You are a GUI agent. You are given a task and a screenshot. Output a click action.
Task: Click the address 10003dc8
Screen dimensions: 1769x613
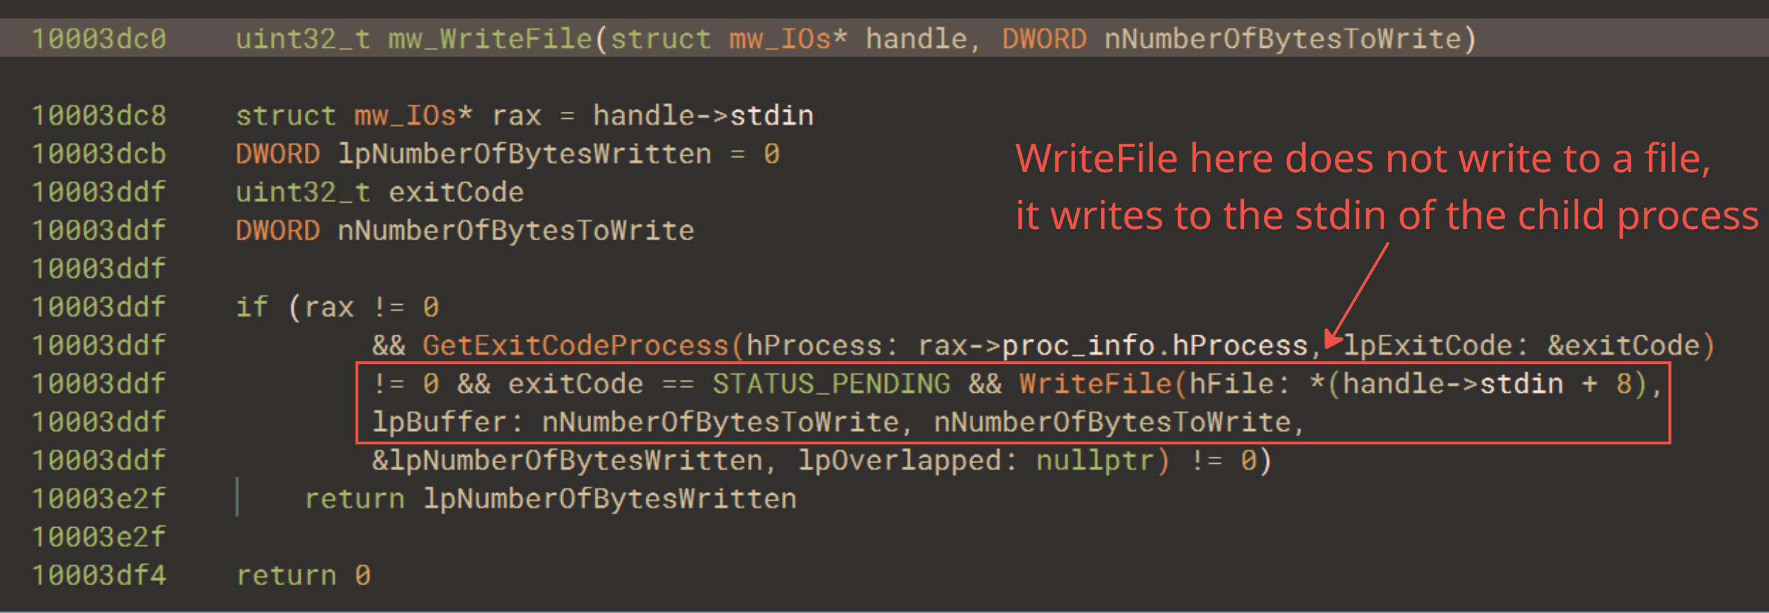(99, 116)
